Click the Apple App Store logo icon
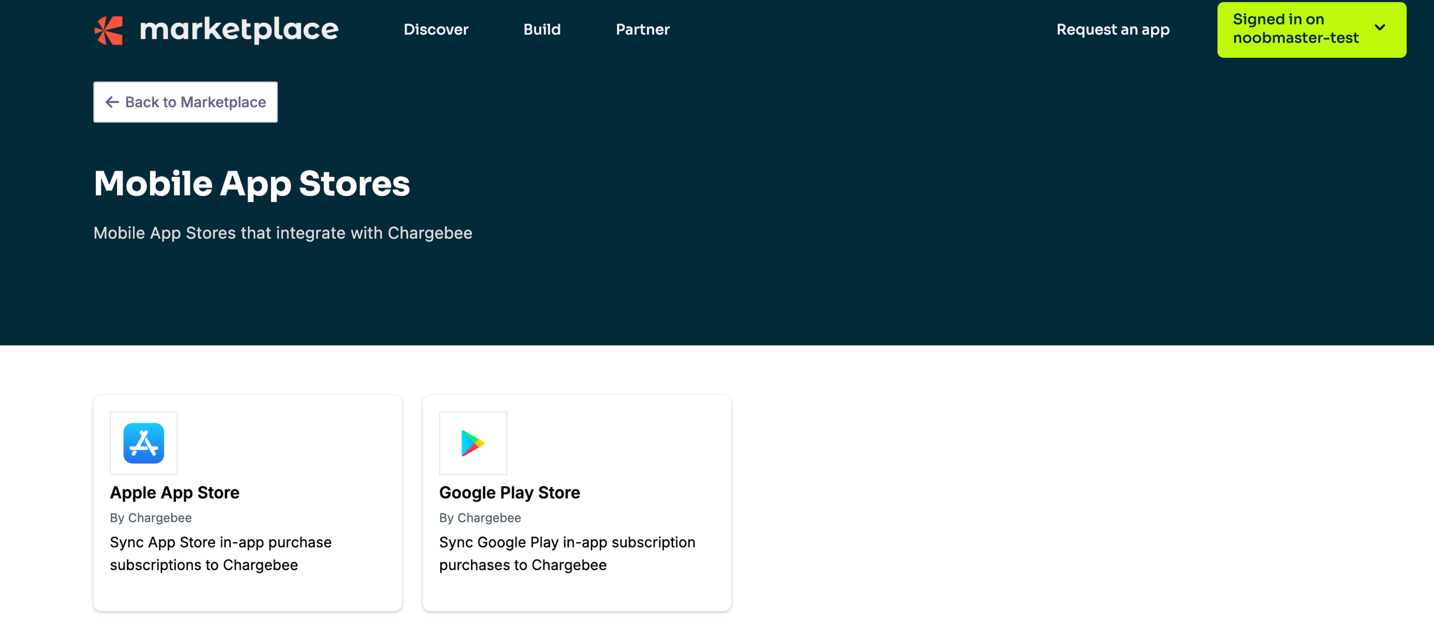 [144, 443]
